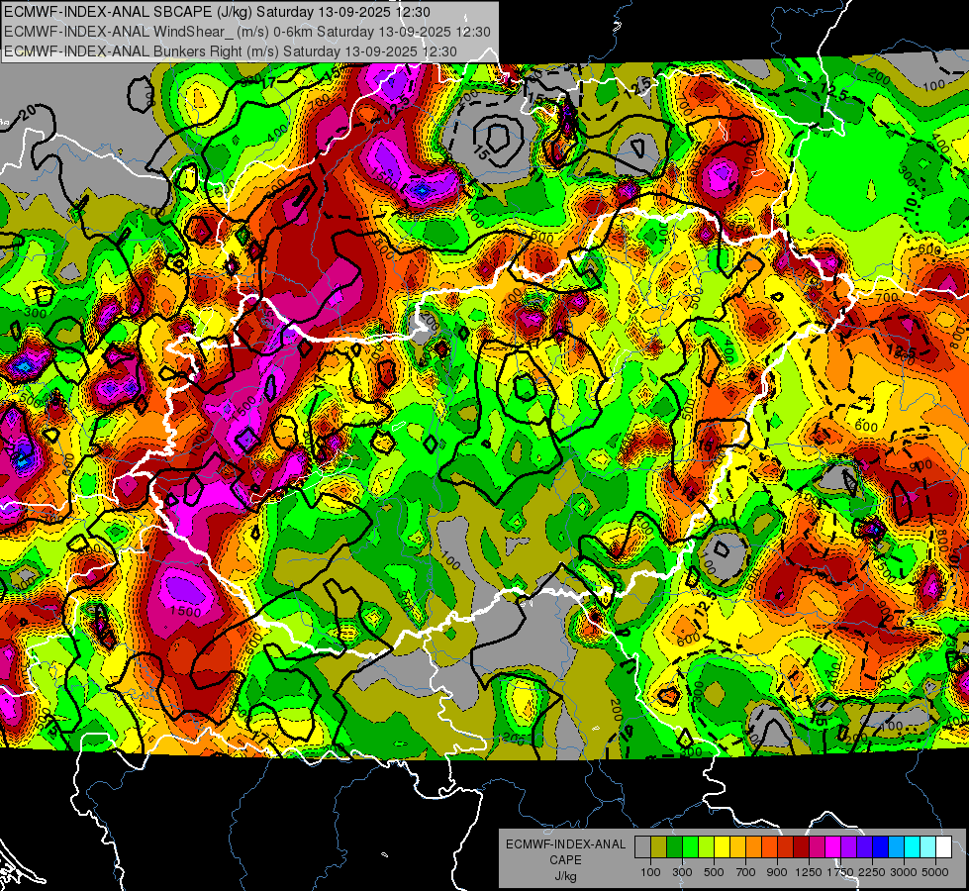Select the 5000 tick label in legend
969x891 pixels.
click(935, 872)
